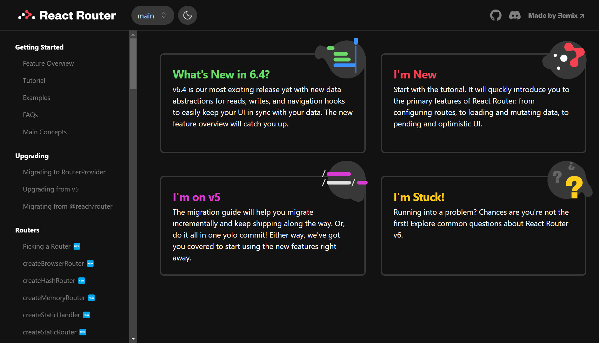Open the I'm on v5 card
Screen dimensions: 599x343
pyautogui.click(x=263, y=226)
